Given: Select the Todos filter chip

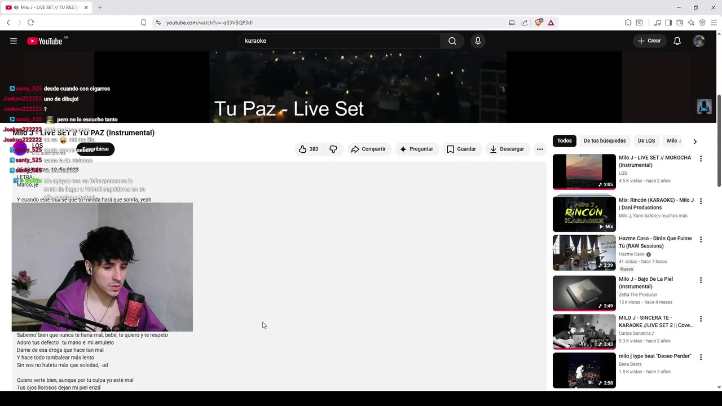Looking at the screenshot, I should pos(564,141).
